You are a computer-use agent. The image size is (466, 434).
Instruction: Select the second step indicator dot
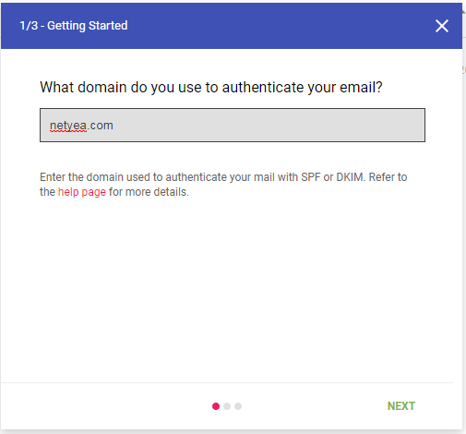(227, 406)
